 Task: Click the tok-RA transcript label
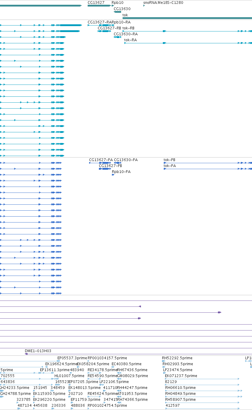[x=131, y=40]
